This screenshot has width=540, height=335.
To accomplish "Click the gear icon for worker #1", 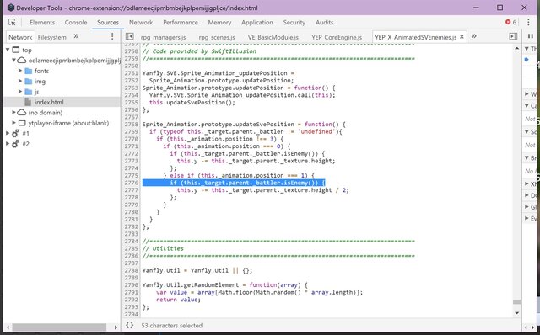I will pyautogui.click(x=15, y=134).
